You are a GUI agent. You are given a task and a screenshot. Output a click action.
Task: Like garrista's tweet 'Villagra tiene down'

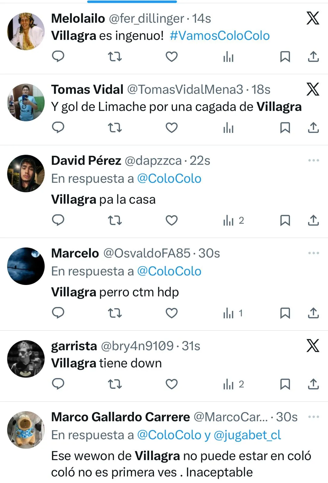tap(171, 384)
